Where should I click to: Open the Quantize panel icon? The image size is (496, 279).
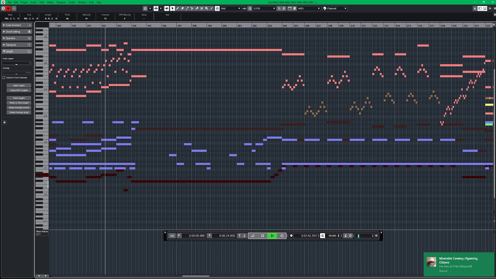point(284,8)
